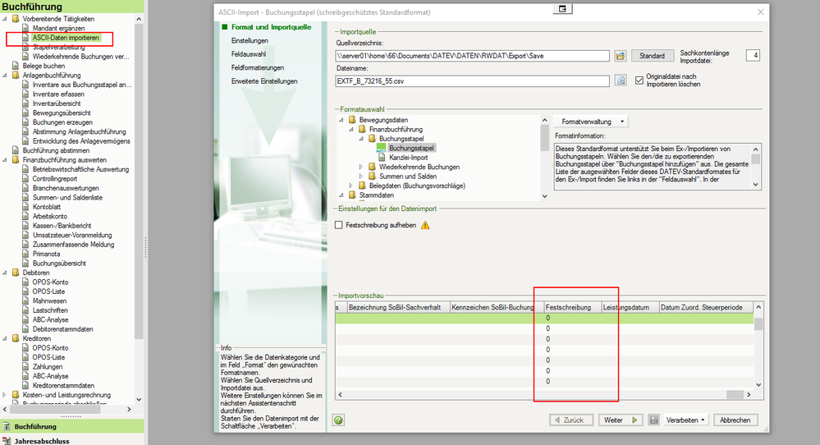
Task: Click the browse folder icon beside Quellverzeichnis
Action: (621, 56)
